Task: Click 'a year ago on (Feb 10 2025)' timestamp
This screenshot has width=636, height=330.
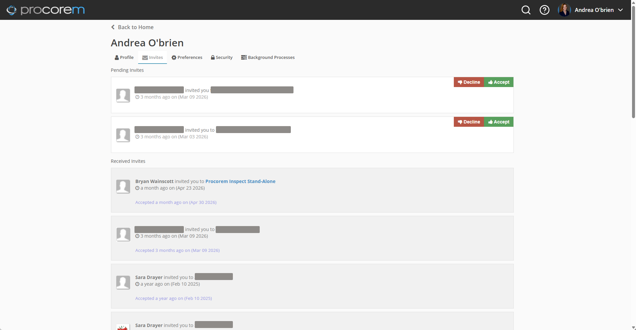Action: tap(170, 284)
